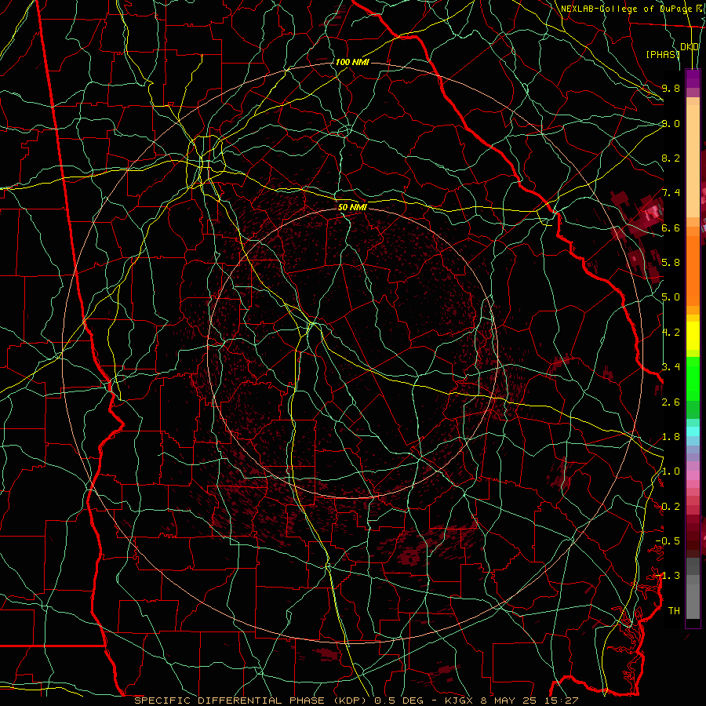The height and width of the screenshot is (706, 706).
Task: Click the "DKD" label above the color bar
Action: (x=690, y=47)
